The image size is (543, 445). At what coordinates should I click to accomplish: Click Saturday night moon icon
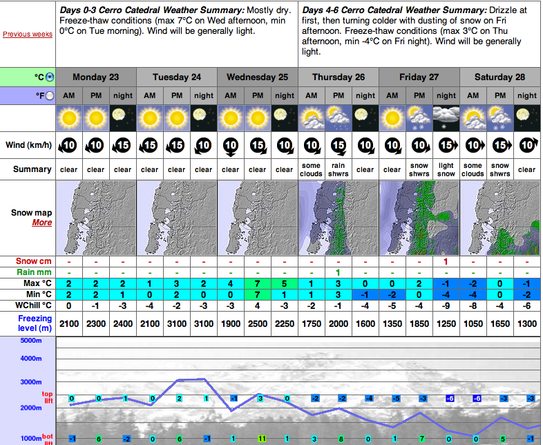(x=526, y=118)
